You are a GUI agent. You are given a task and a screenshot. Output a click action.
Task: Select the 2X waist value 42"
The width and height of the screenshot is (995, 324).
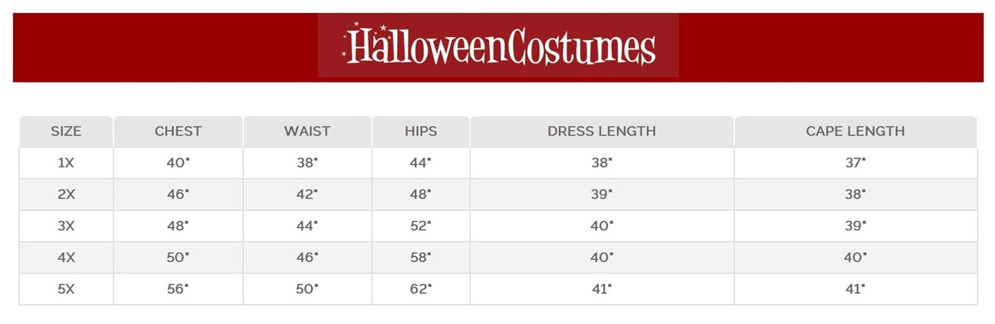307,194
